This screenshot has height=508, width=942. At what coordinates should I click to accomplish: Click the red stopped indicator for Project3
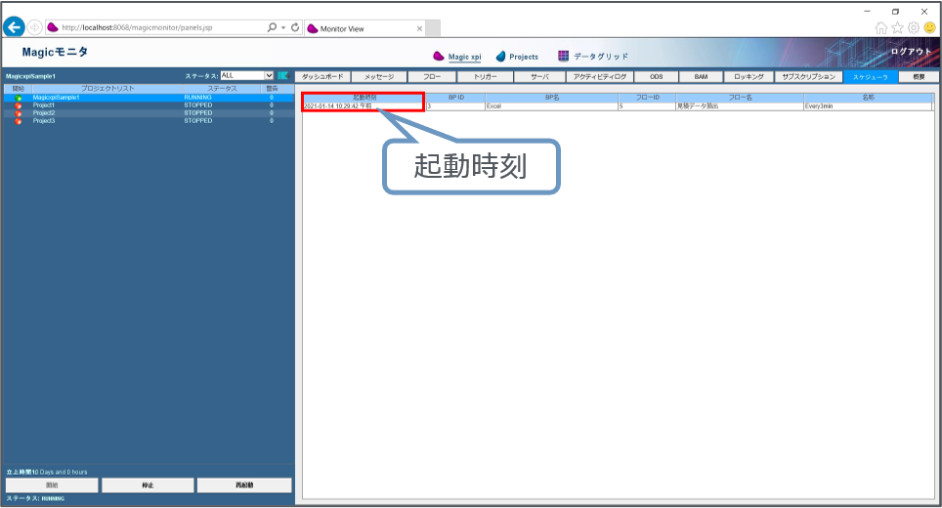coord(19,121)
